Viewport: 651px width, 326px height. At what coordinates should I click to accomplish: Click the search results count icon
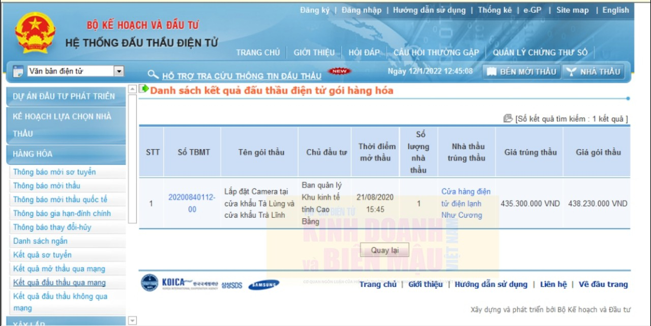click(x=508, y=118)
